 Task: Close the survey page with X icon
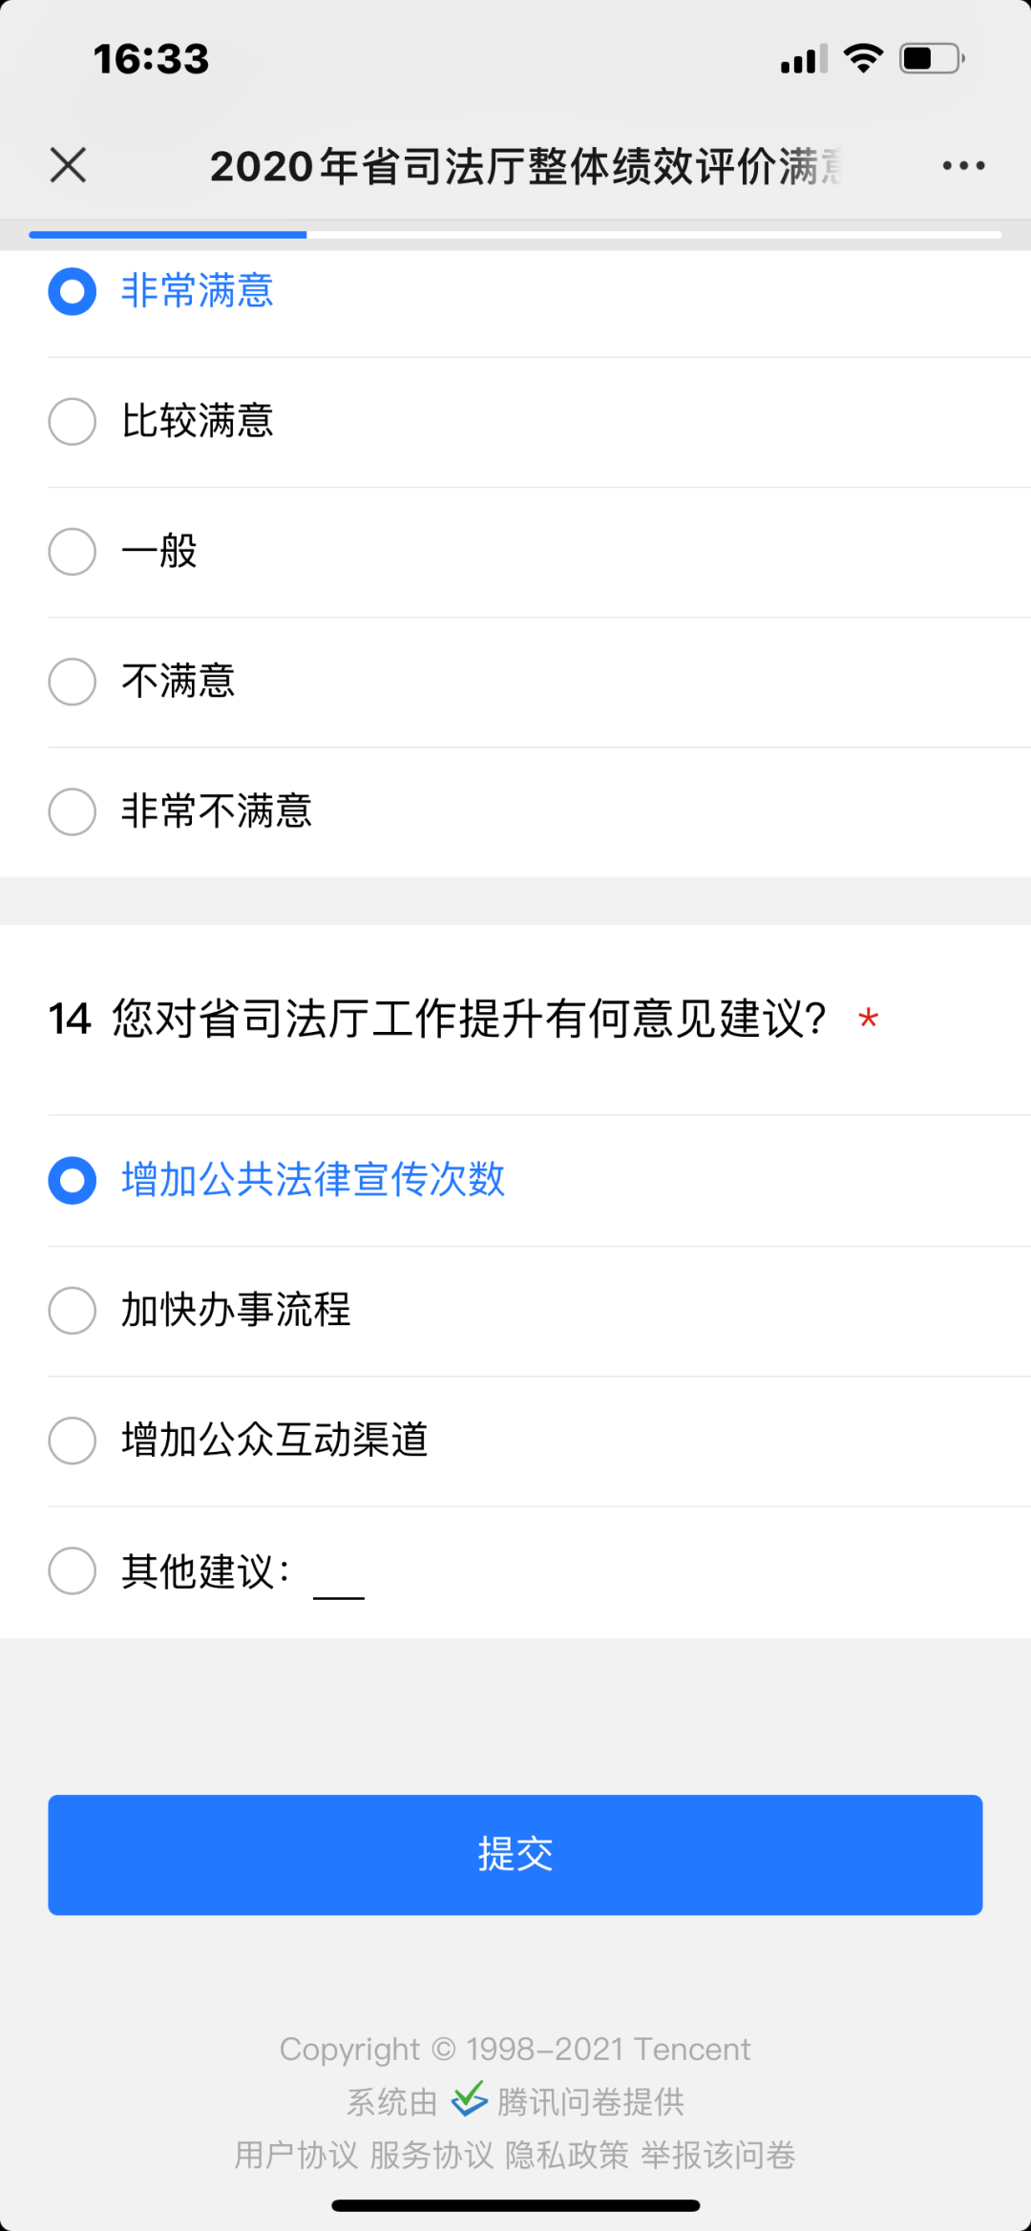point(68,165)
